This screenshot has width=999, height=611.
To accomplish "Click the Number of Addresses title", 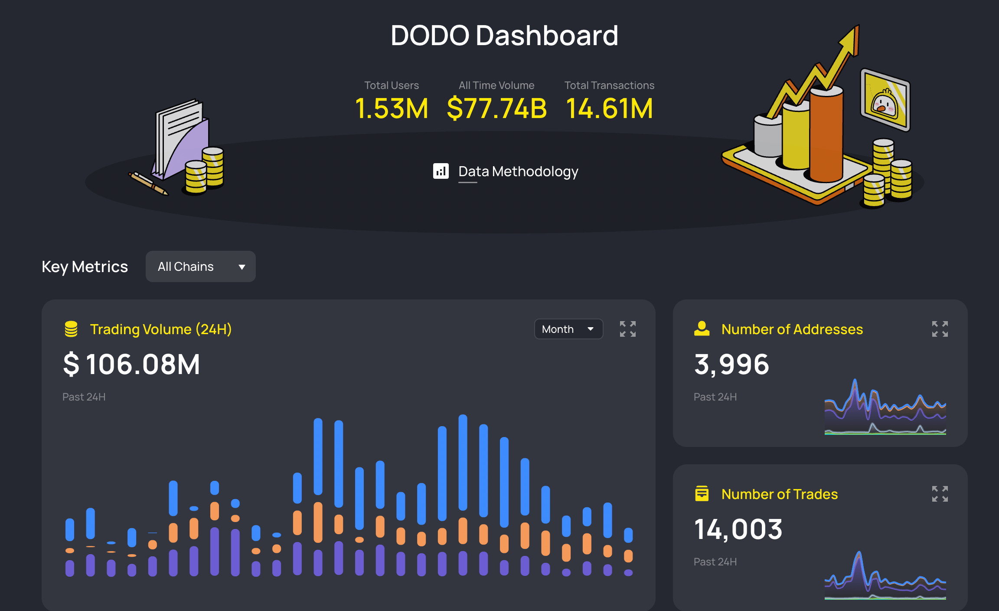I will (x=792, y=329).
